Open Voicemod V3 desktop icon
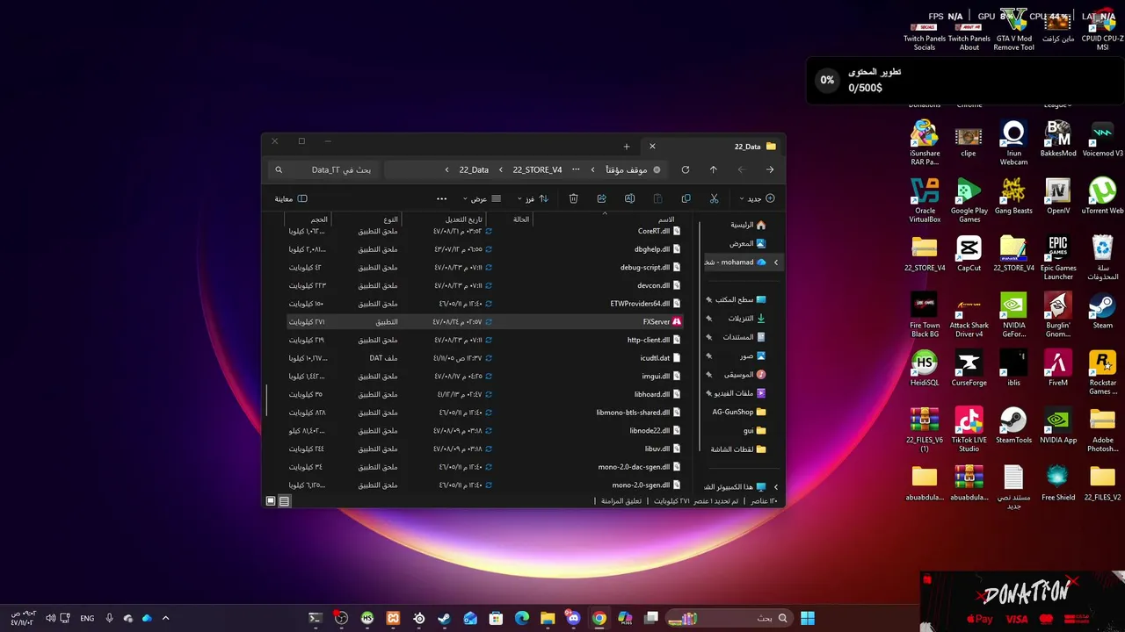Viewport: 1125px width, 632px height. pyautogui.click(x=1102, y=139)
